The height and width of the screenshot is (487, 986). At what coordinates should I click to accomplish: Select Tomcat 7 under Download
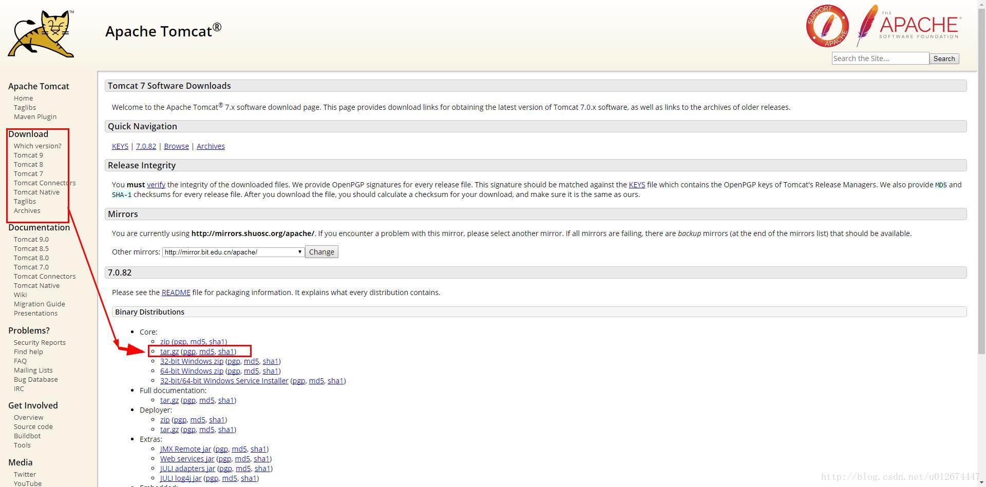point(28,173)
